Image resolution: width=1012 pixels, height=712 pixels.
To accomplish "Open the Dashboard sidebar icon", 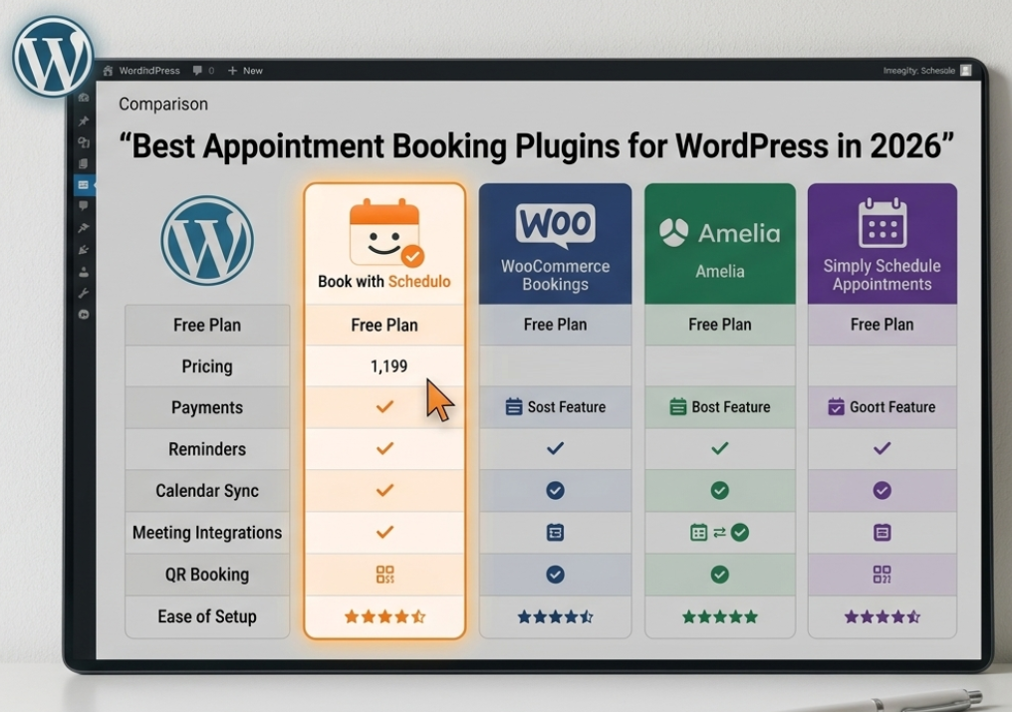I will (84, 99).
